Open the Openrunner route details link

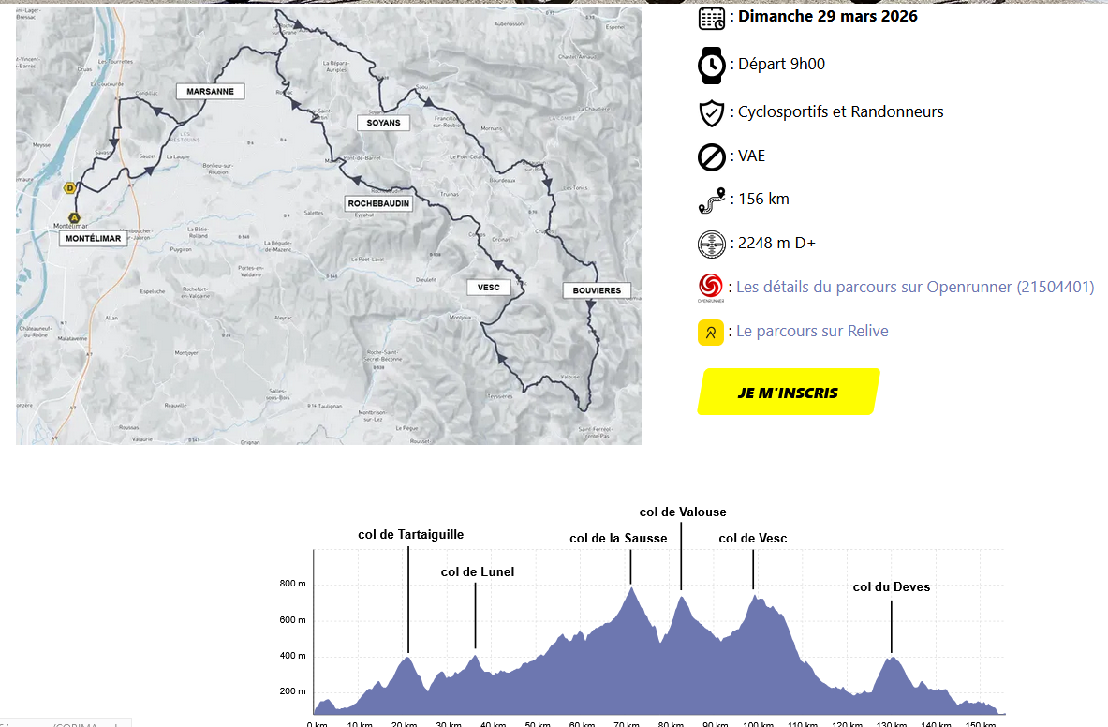point(914,287)
